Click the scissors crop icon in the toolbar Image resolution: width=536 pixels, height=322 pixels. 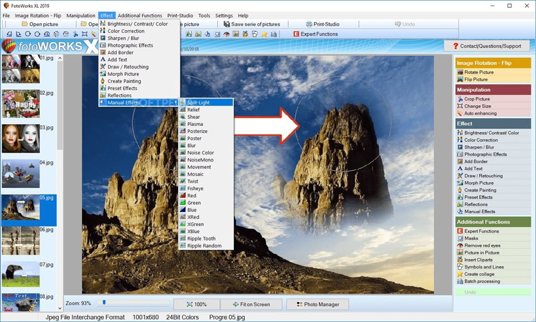coord(75,34)
